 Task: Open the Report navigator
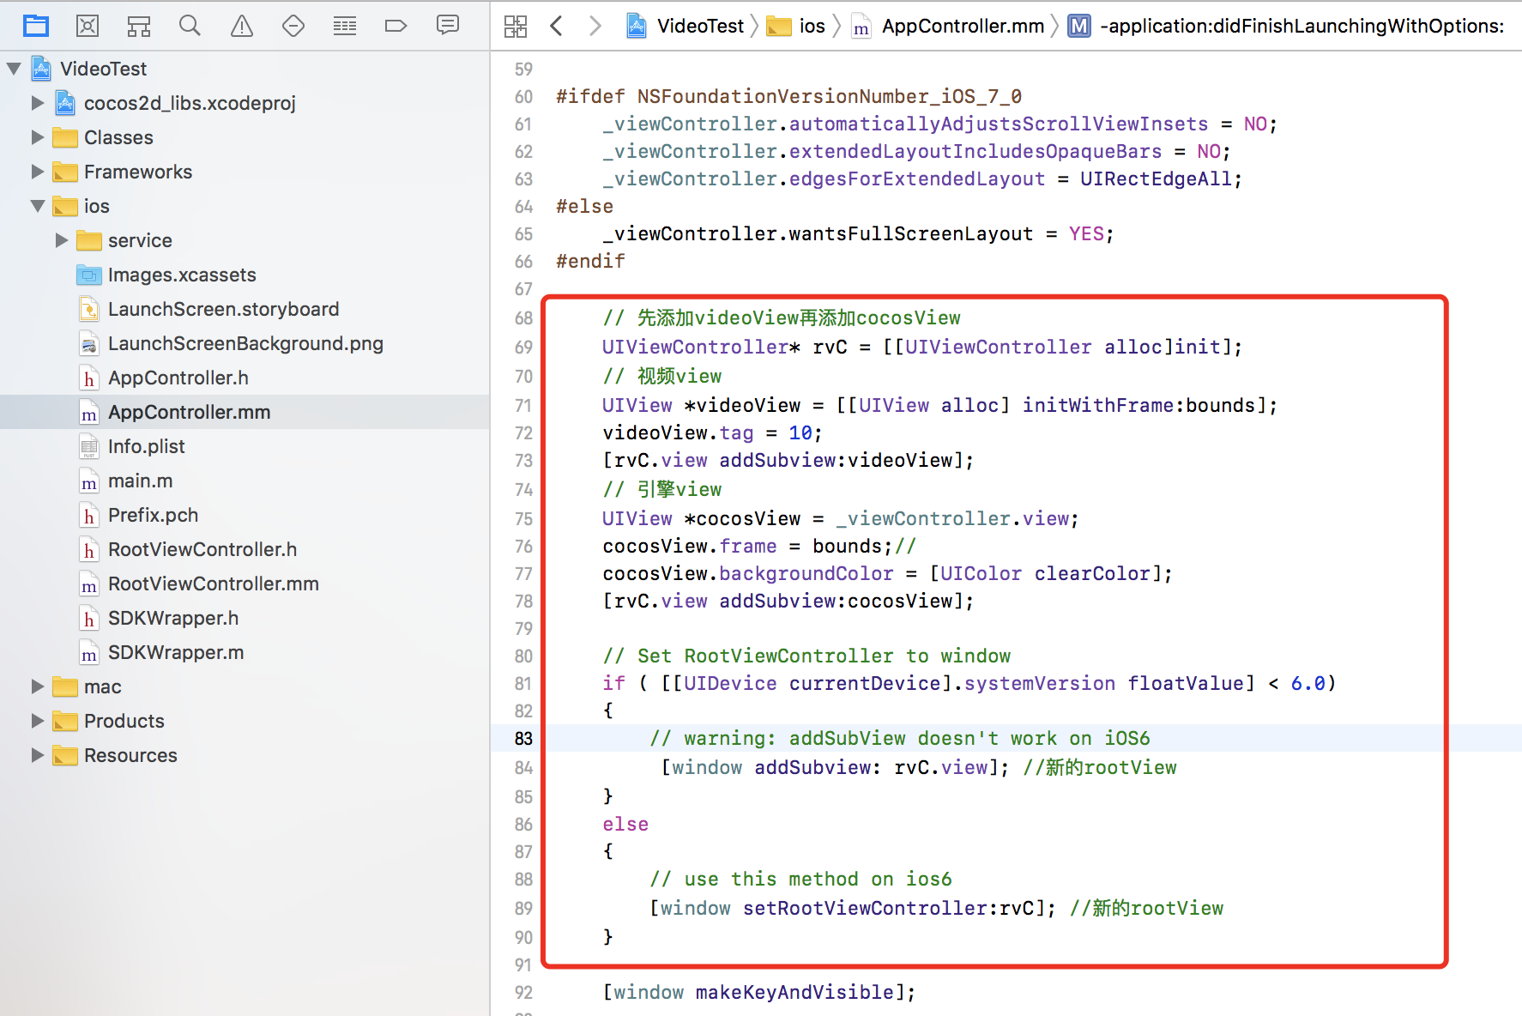click(x=447, y=26)
